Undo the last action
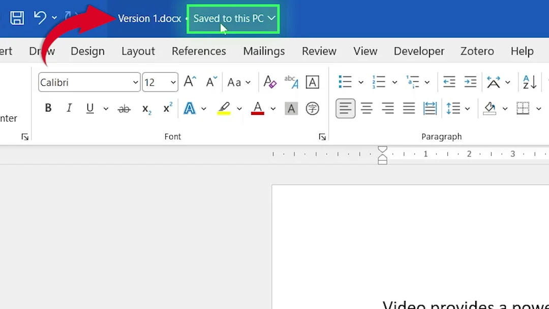 pos(40,17)
